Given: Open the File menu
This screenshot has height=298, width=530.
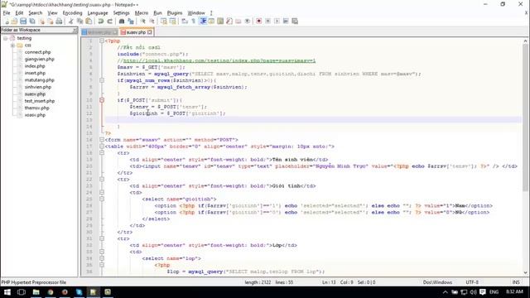Looking at the screenshot, I should pos(7,13).
